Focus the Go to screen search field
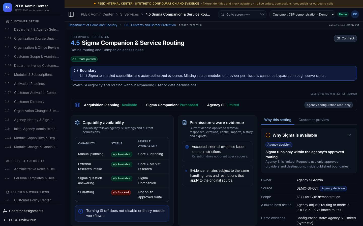363x226 pixels. click(x=242, y=14)
